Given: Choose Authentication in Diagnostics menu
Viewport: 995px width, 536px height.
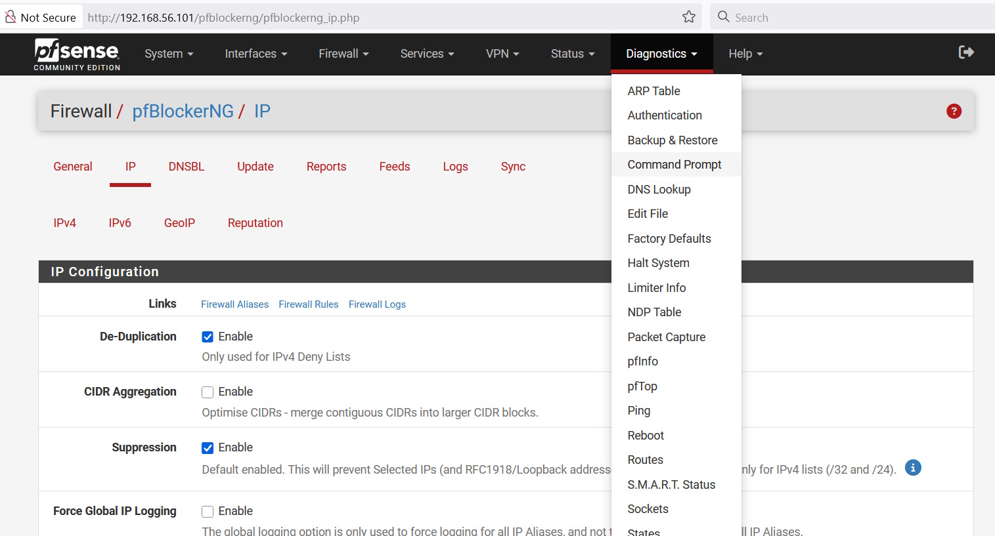Looking at the screenshot, I should tap(676, 115).
